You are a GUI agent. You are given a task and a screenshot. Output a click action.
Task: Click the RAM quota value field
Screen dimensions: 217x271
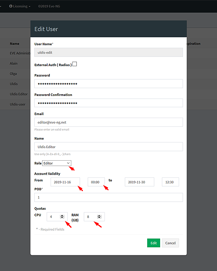coord(94,217)
